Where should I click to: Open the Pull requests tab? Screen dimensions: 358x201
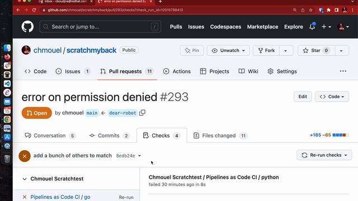pos(127,71)
